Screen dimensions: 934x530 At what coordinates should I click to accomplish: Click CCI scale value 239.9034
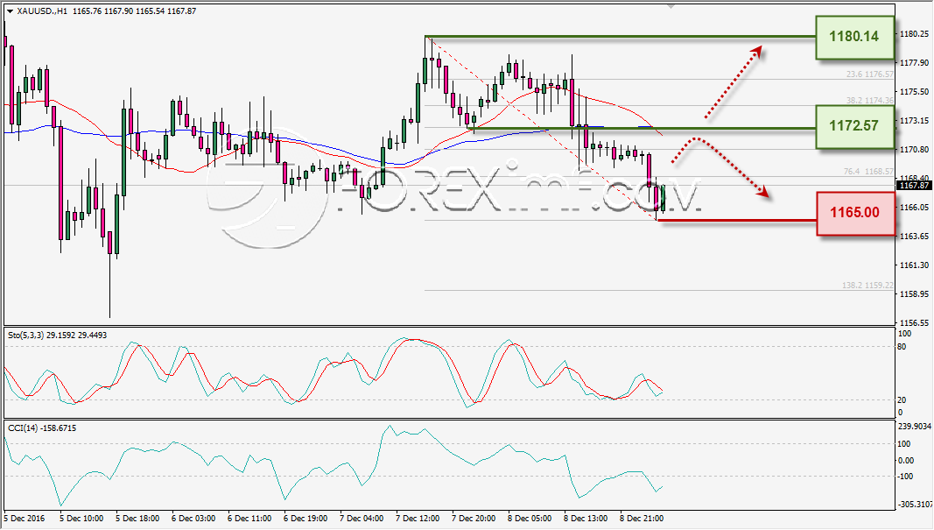tap(915, 427)
